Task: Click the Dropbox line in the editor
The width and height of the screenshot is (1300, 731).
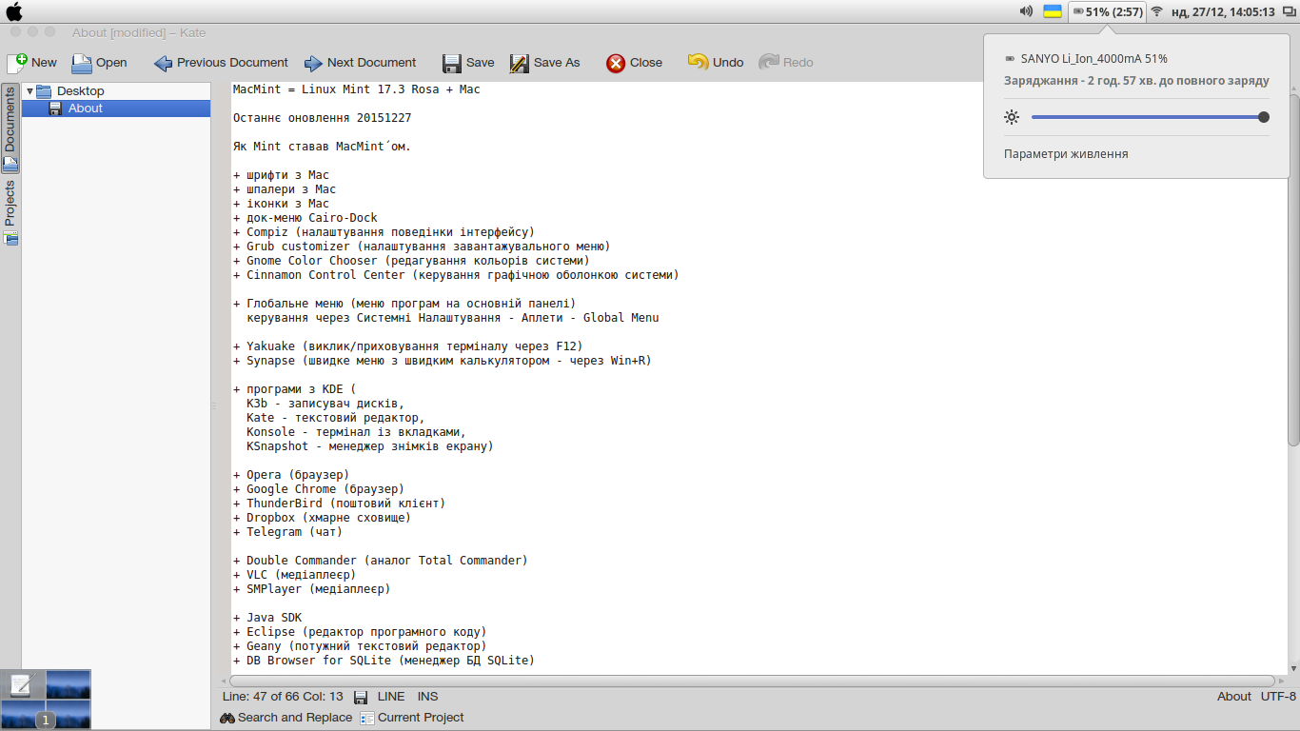Action: (x=323, y=518)
